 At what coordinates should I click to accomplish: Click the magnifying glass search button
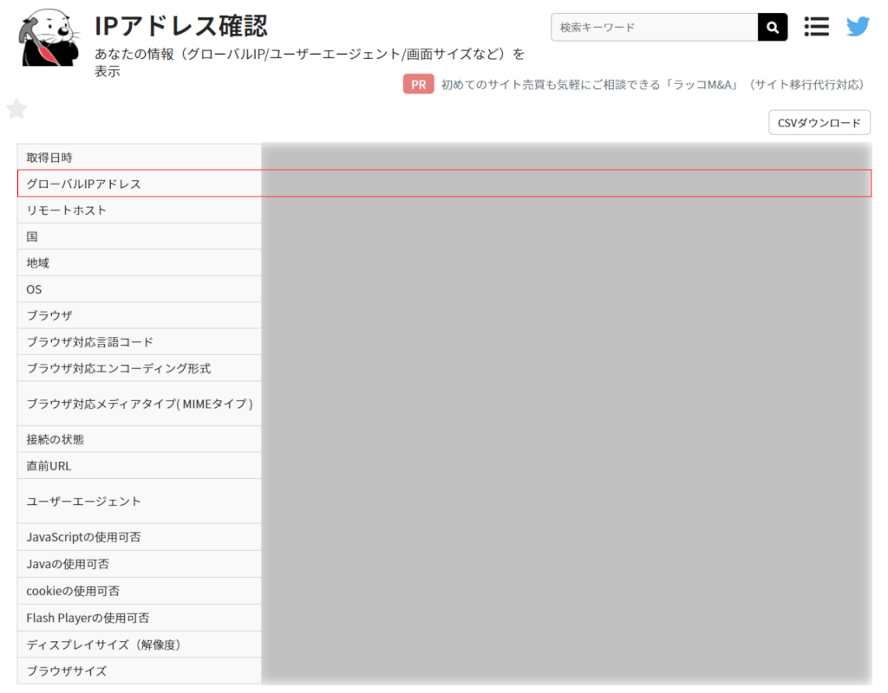(772, 27)
